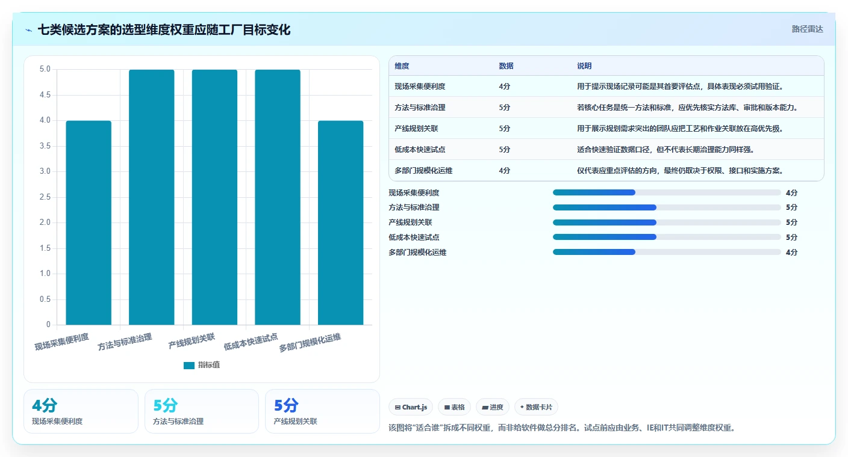Click the title 七类候选方案的选型维度权重
Screen dimensions: 848x457
(164, 29)
